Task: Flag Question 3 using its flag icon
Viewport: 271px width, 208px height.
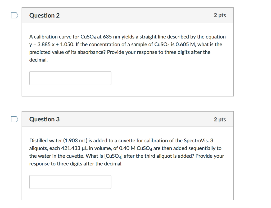Action: (x=15, y=119)
